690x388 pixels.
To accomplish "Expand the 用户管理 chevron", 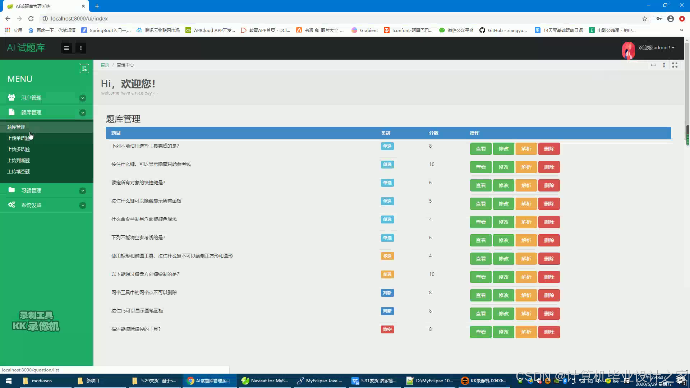I will [83, 98].
